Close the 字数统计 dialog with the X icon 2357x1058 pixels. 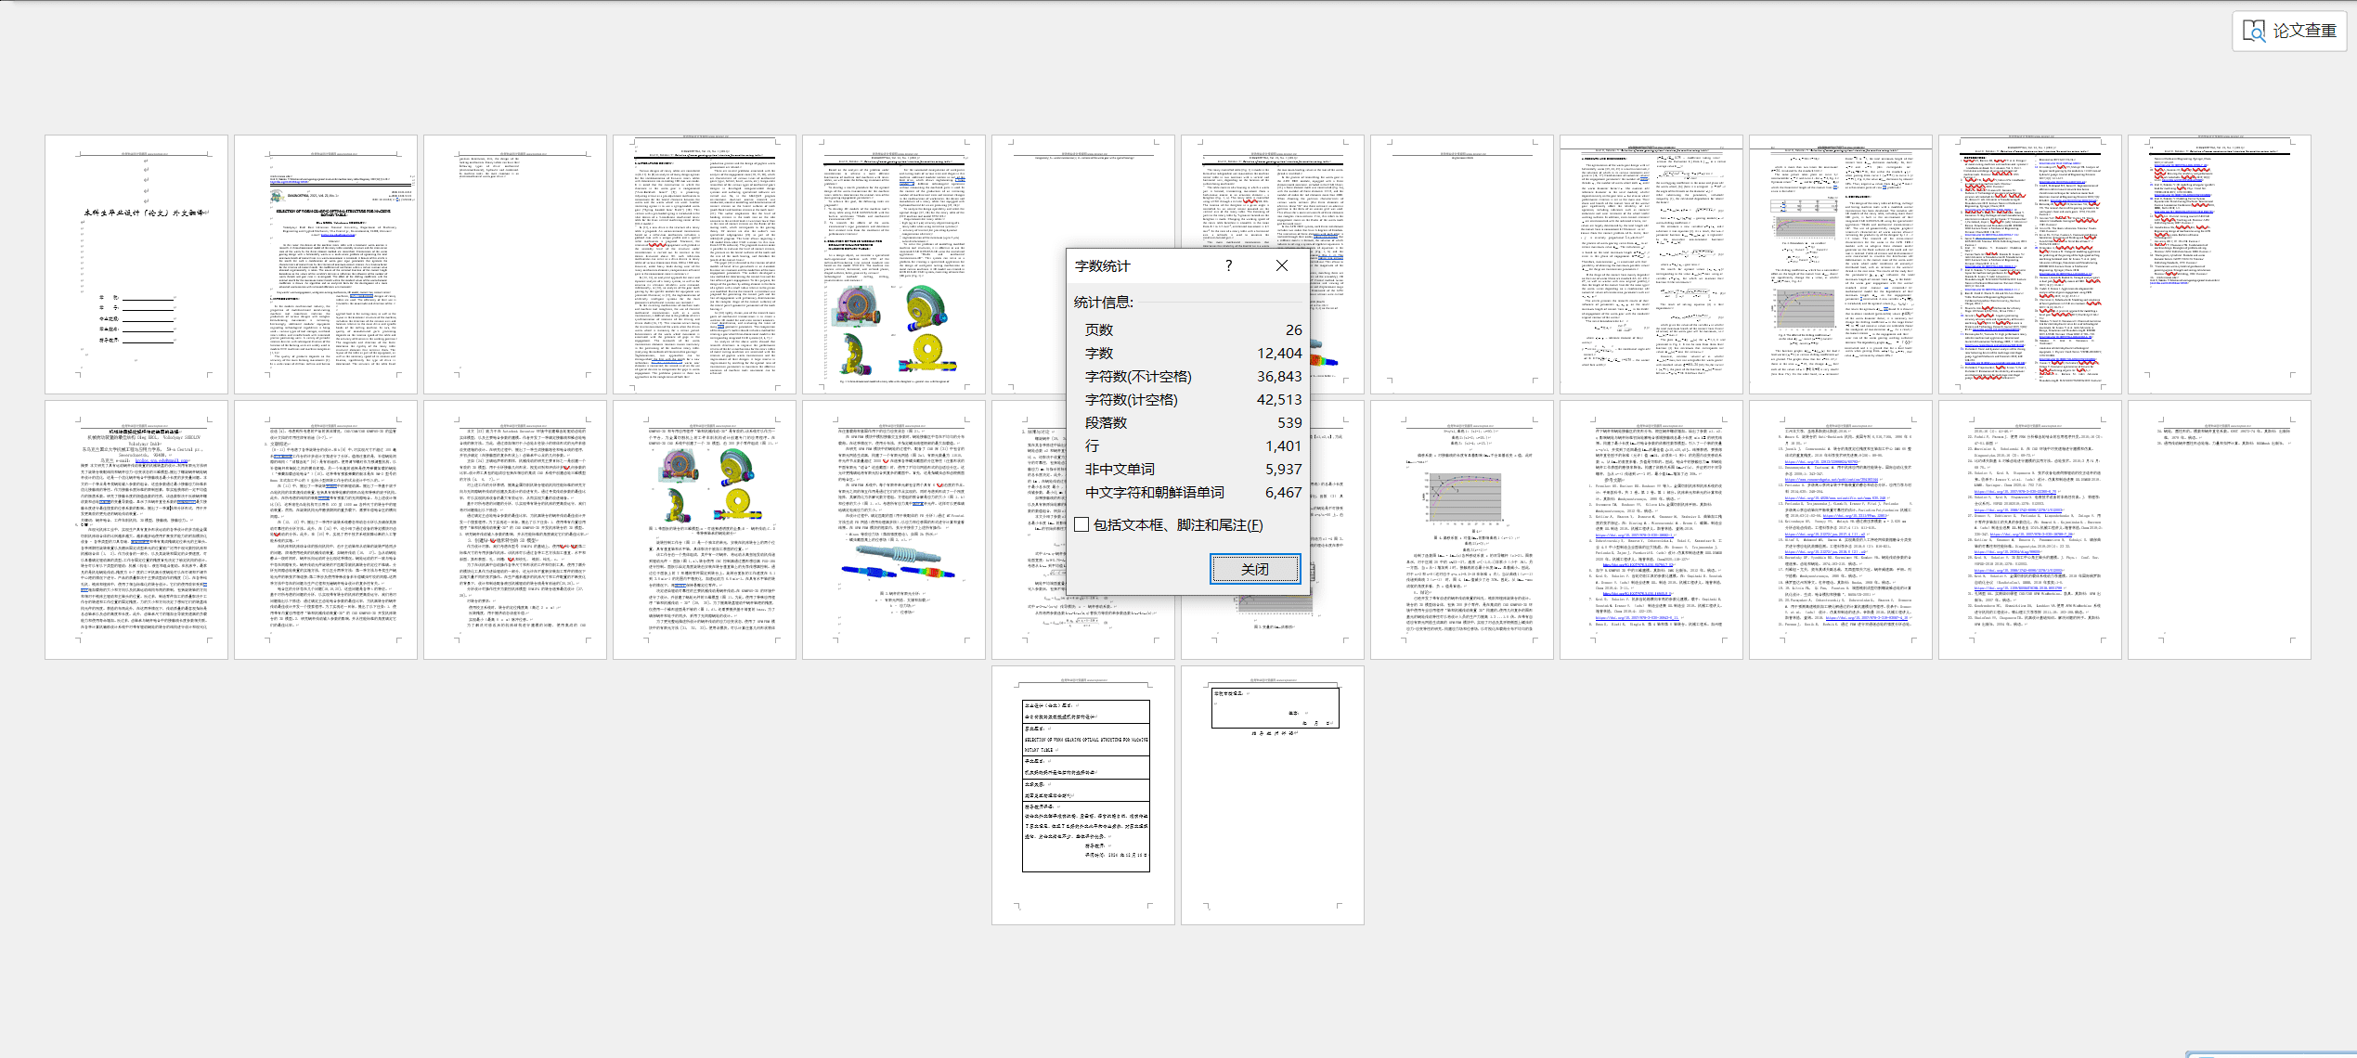click(x=1281, y=266)
